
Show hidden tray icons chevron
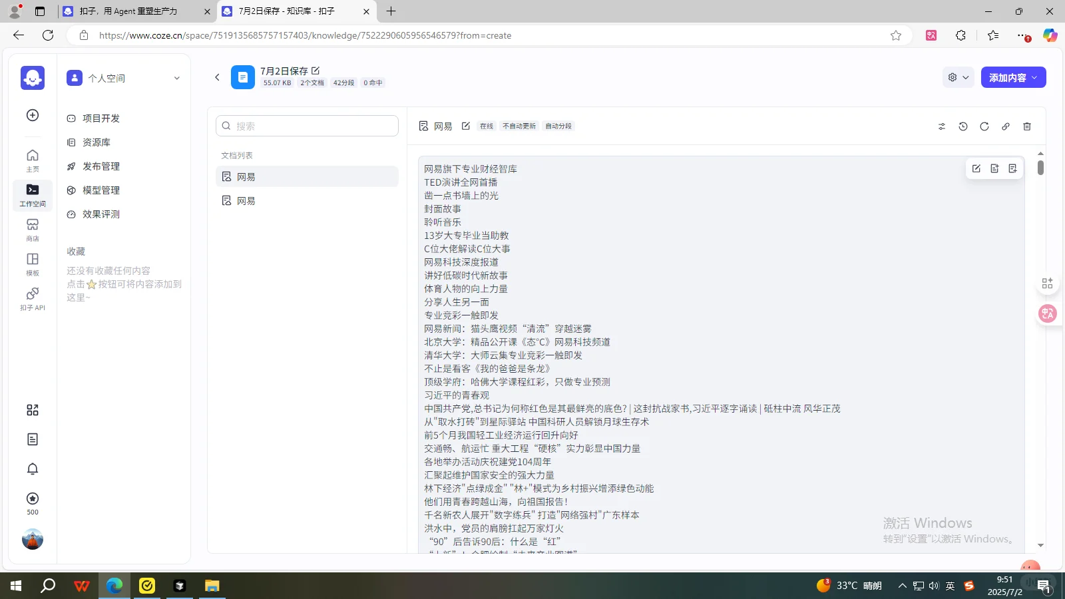tap(902, 586)
